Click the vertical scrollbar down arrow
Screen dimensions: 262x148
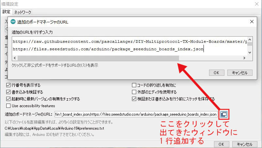click(250, 53)
